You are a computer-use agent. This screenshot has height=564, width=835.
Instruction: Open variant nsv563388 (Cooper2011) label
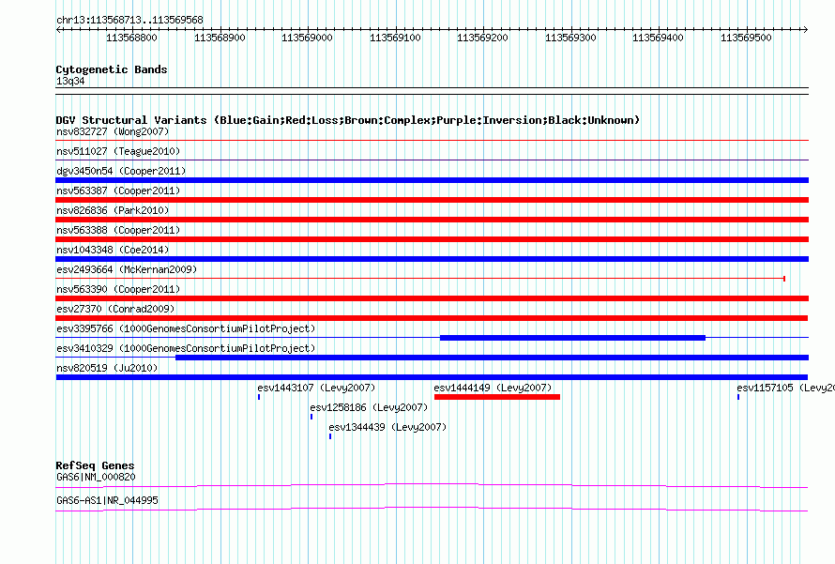click(x=118, y=230)
